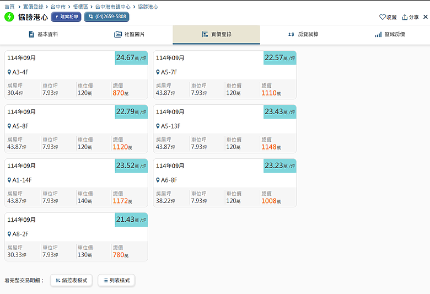
Task: Switch to 銷控表模式 view
Action: coord(72,280)
